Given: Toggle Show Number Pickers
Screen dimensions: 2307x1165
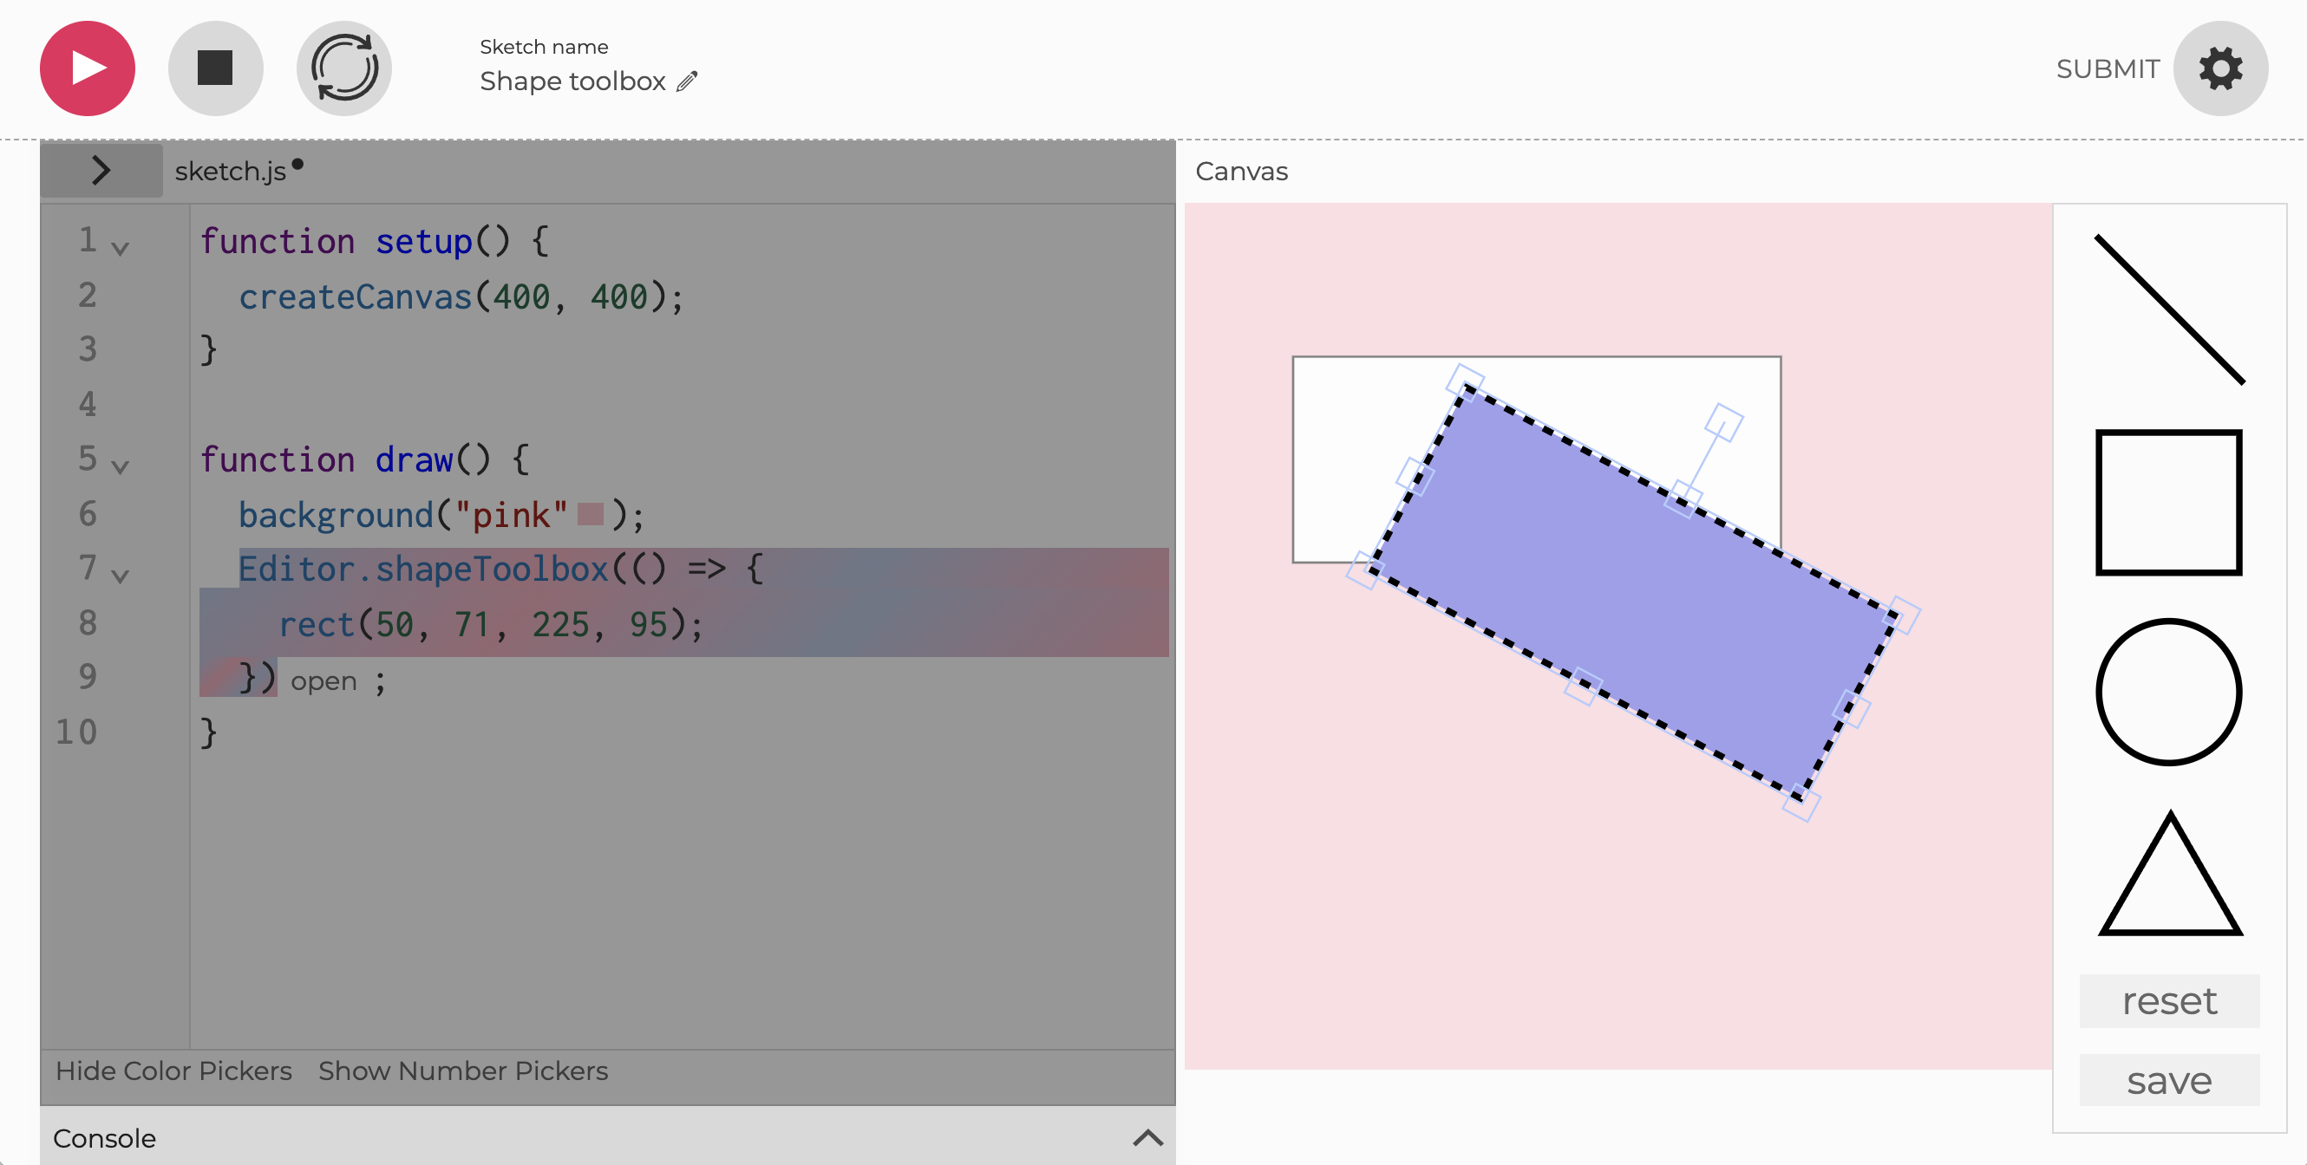Looking at the screenshot, I should [x=463, y=1071].
